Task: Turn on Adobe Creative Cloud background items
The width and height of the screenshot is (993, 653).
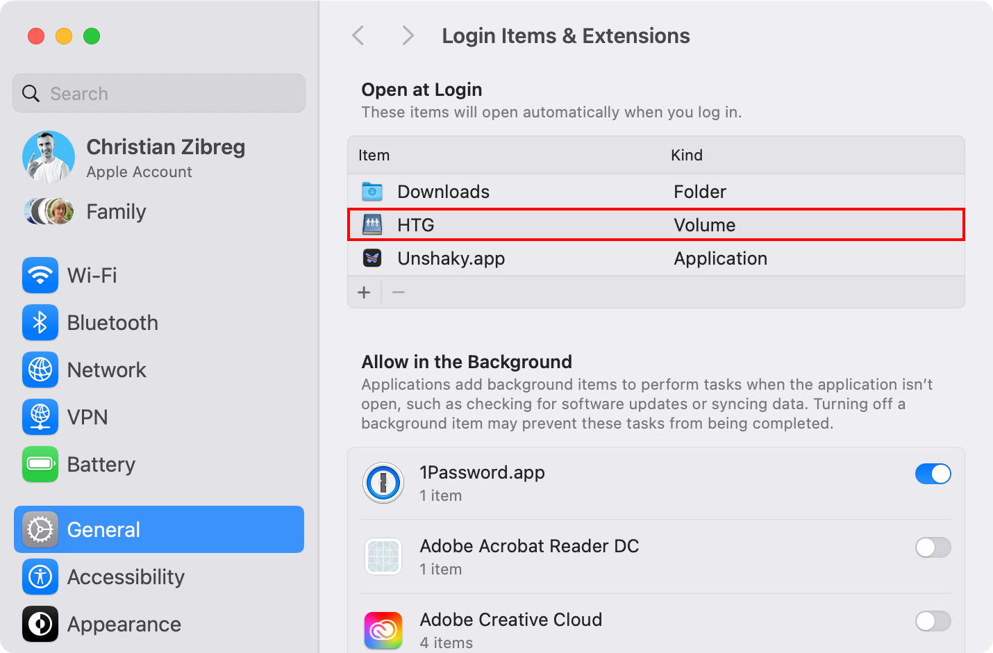Action: pos(933,621)
